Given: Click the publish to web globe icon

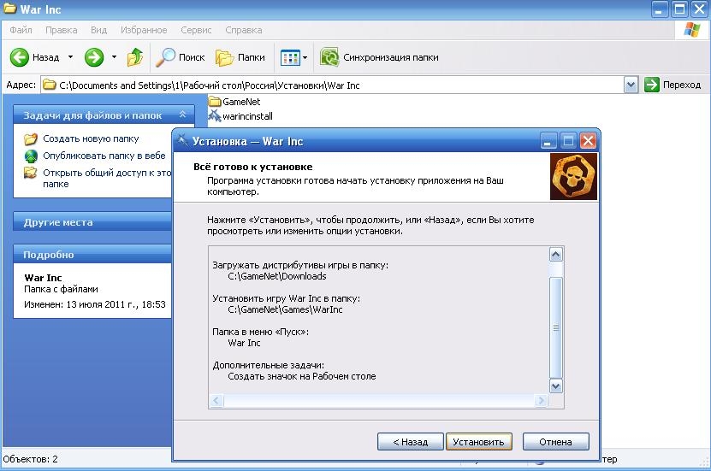Looking at the screenshot, I should (31, 156).
